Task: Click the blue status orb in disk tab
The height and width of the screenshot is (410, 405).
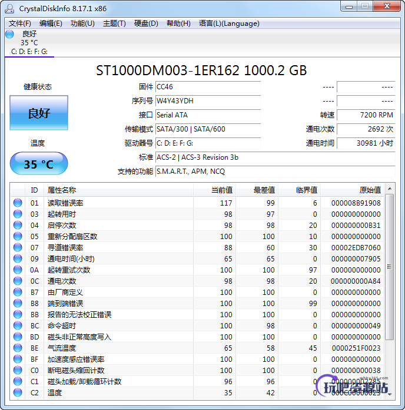Action: (x=9, y=34)
